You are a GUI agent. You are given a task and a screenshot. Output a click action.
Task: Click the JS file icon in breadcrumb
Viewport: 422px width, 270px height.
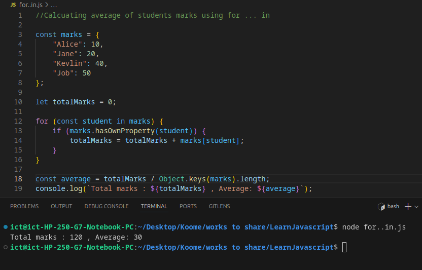pos(13,5)
